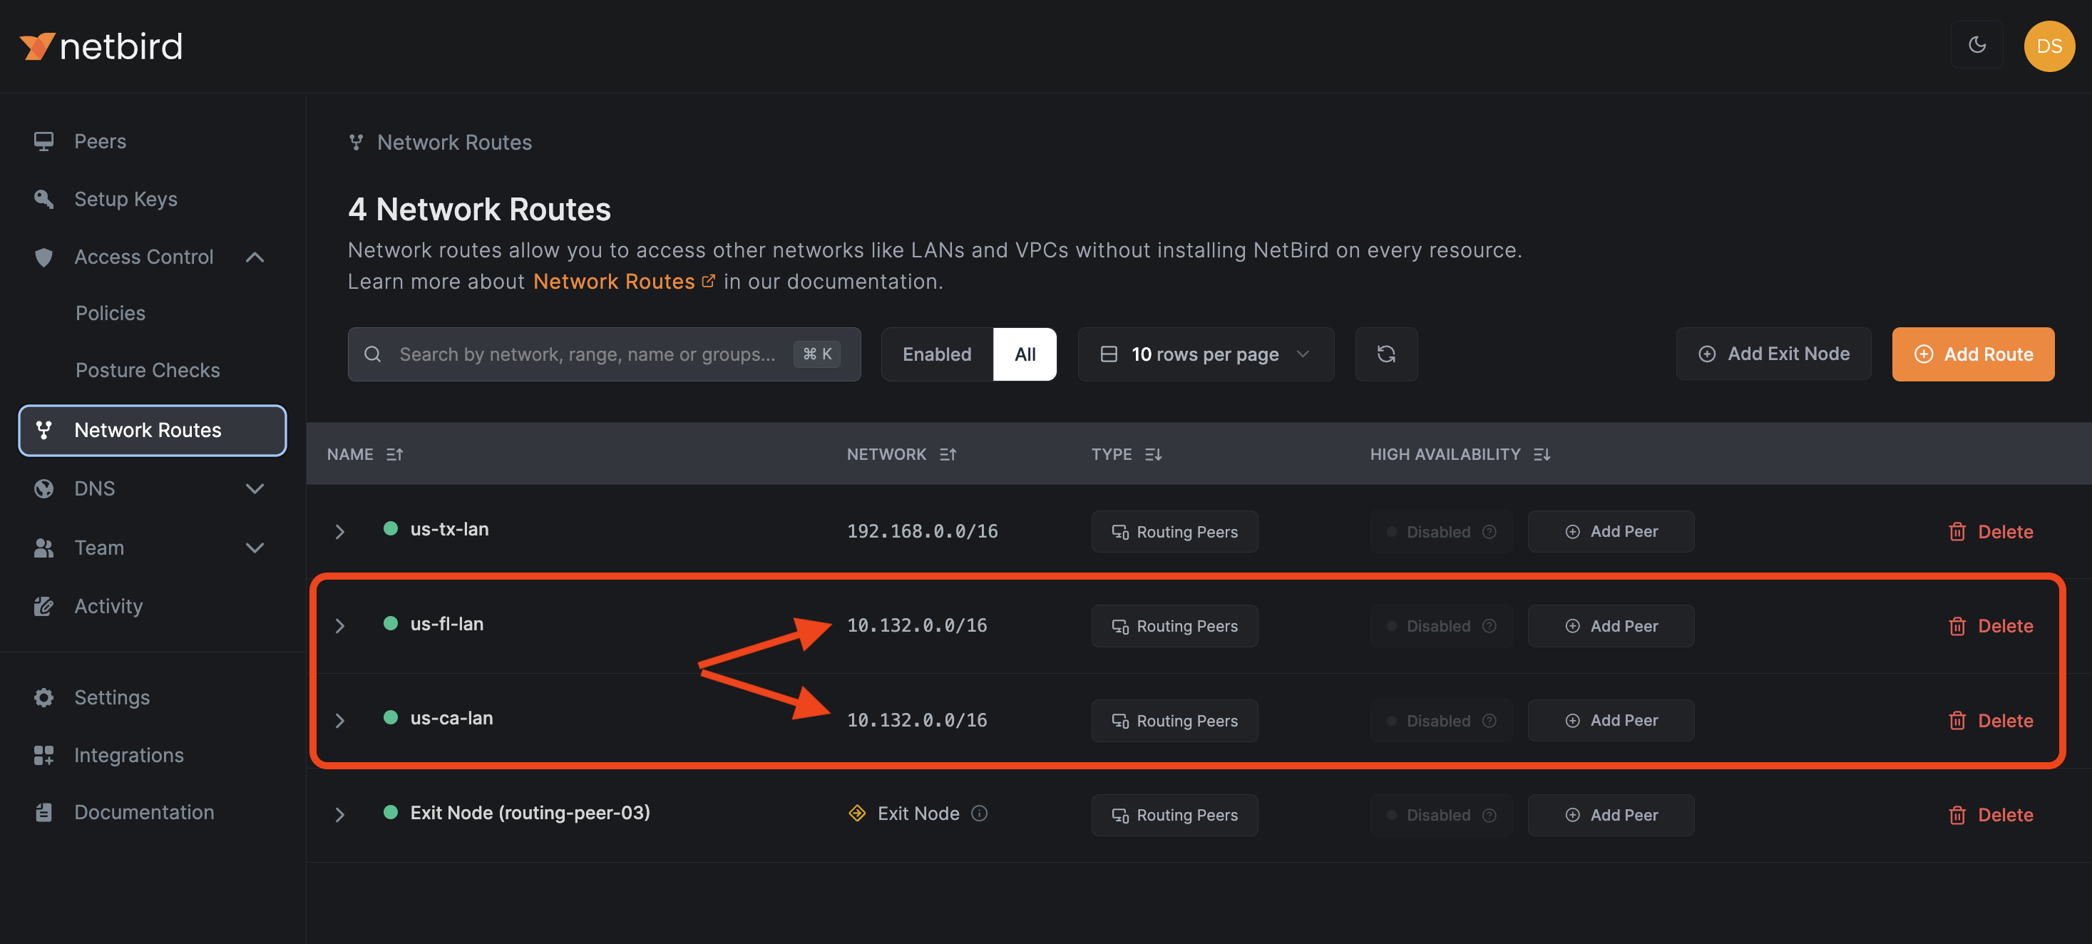
Task: Select the Policies menu item
Action: click(110, 312)
